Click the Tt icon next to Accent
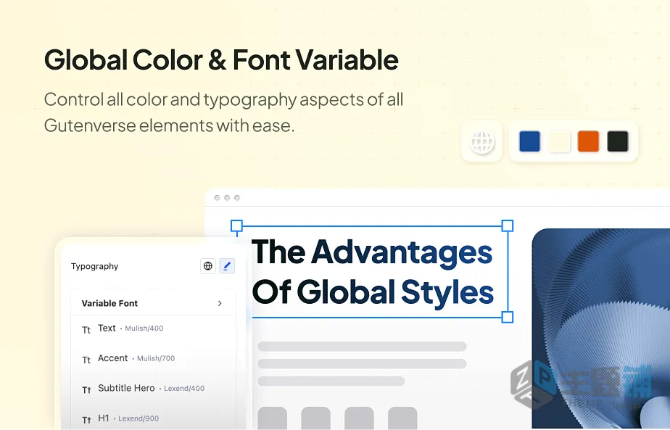 [86, 360]
